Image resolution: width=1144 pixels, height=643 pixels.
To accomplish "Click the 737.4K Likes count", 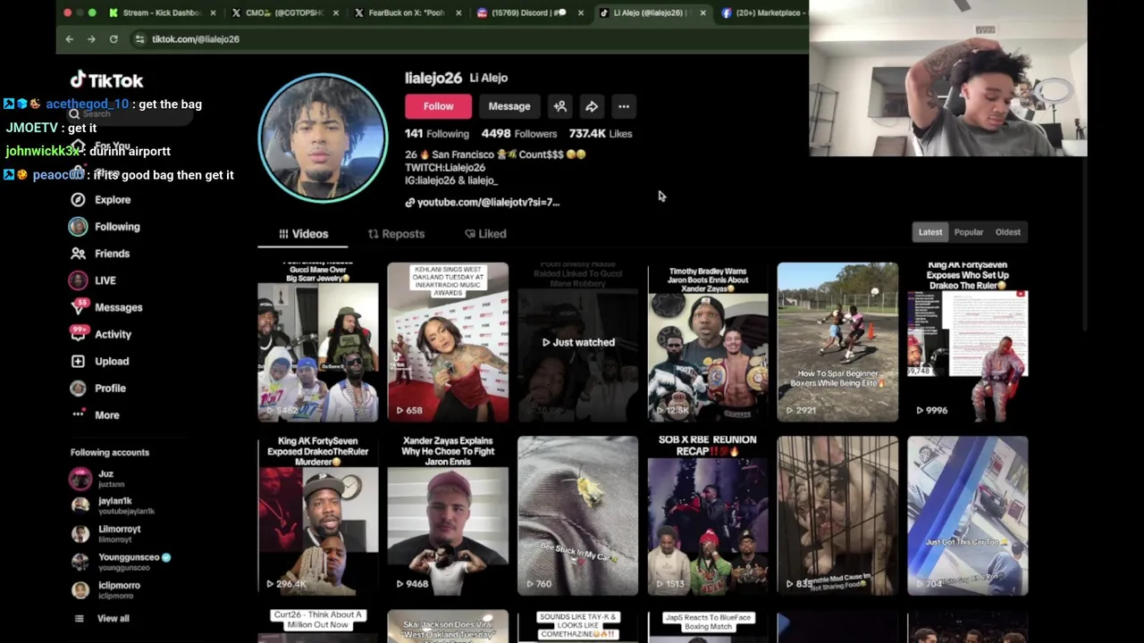I will [601, 134].
